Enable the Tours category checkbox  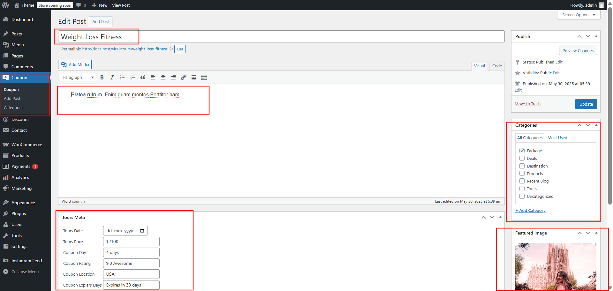[x=522, y=189]
